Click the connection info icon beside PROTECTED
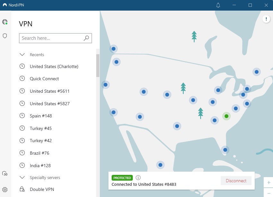273x197 pixels. [138, 178]
